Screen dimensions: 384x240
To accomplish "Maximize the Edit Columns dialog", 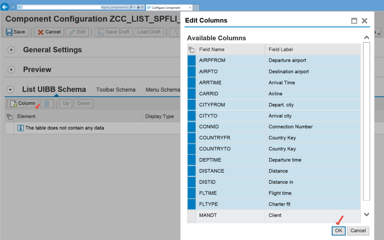I will click(354, 21).
